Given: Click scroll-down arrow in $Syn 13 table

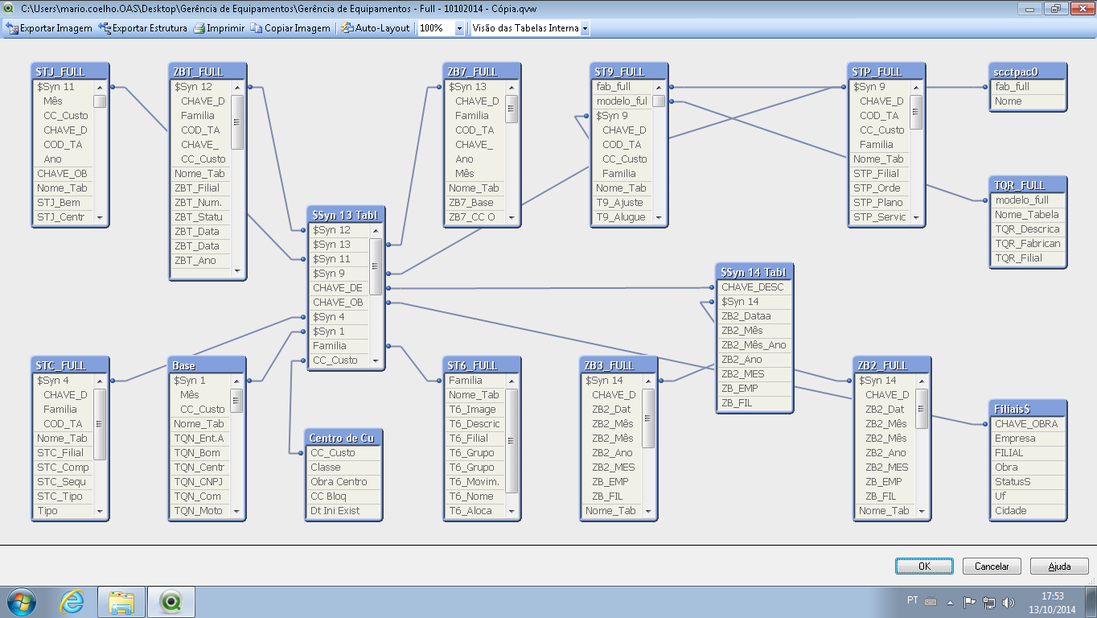Looking at the screenshot, I should tap(376, 360).
